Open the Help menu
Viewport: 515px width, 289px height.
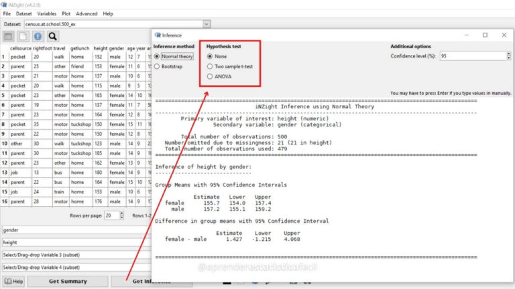click(108, 14)
